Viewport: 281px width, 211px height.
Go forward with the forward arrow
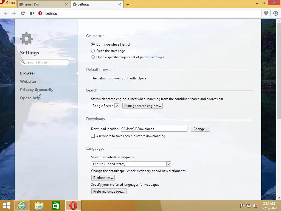14,13
